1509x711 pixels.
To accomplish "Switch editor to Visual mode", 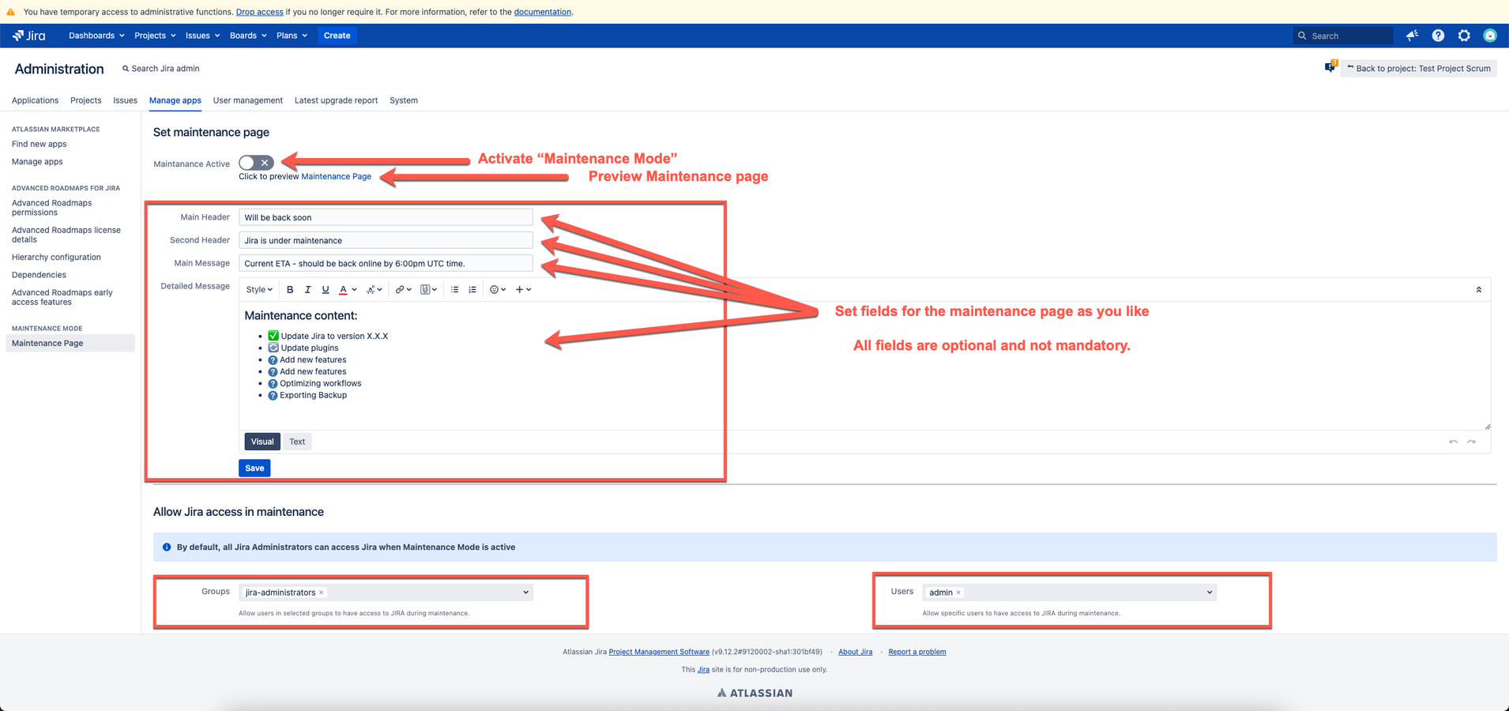I will coord(262,442).
